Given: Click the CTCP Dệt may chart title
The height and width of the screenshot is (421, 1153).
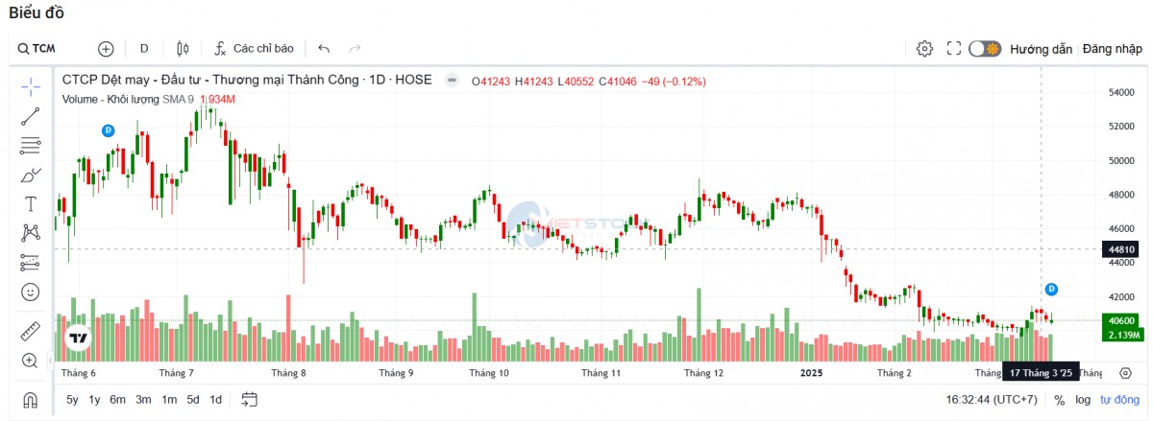Looking at the screenshot, I should (247, 81).
